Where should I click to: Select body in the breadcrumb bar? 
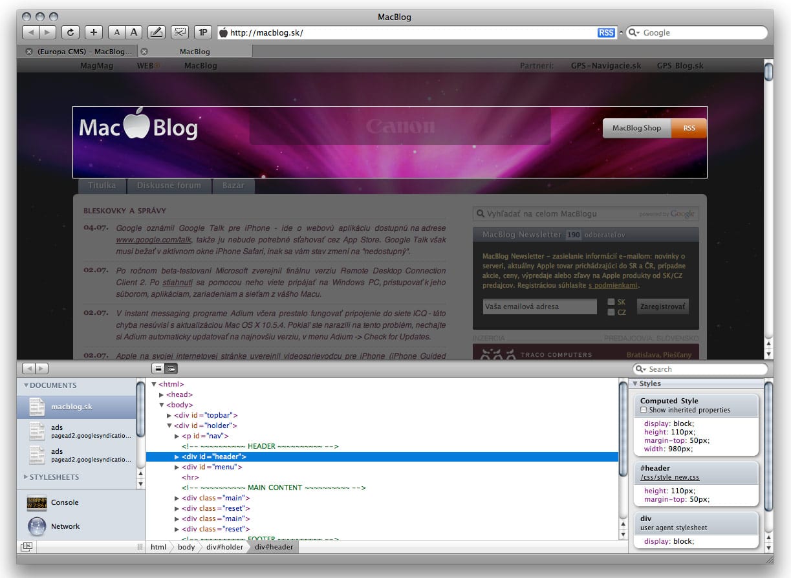[x=186, y=547]
